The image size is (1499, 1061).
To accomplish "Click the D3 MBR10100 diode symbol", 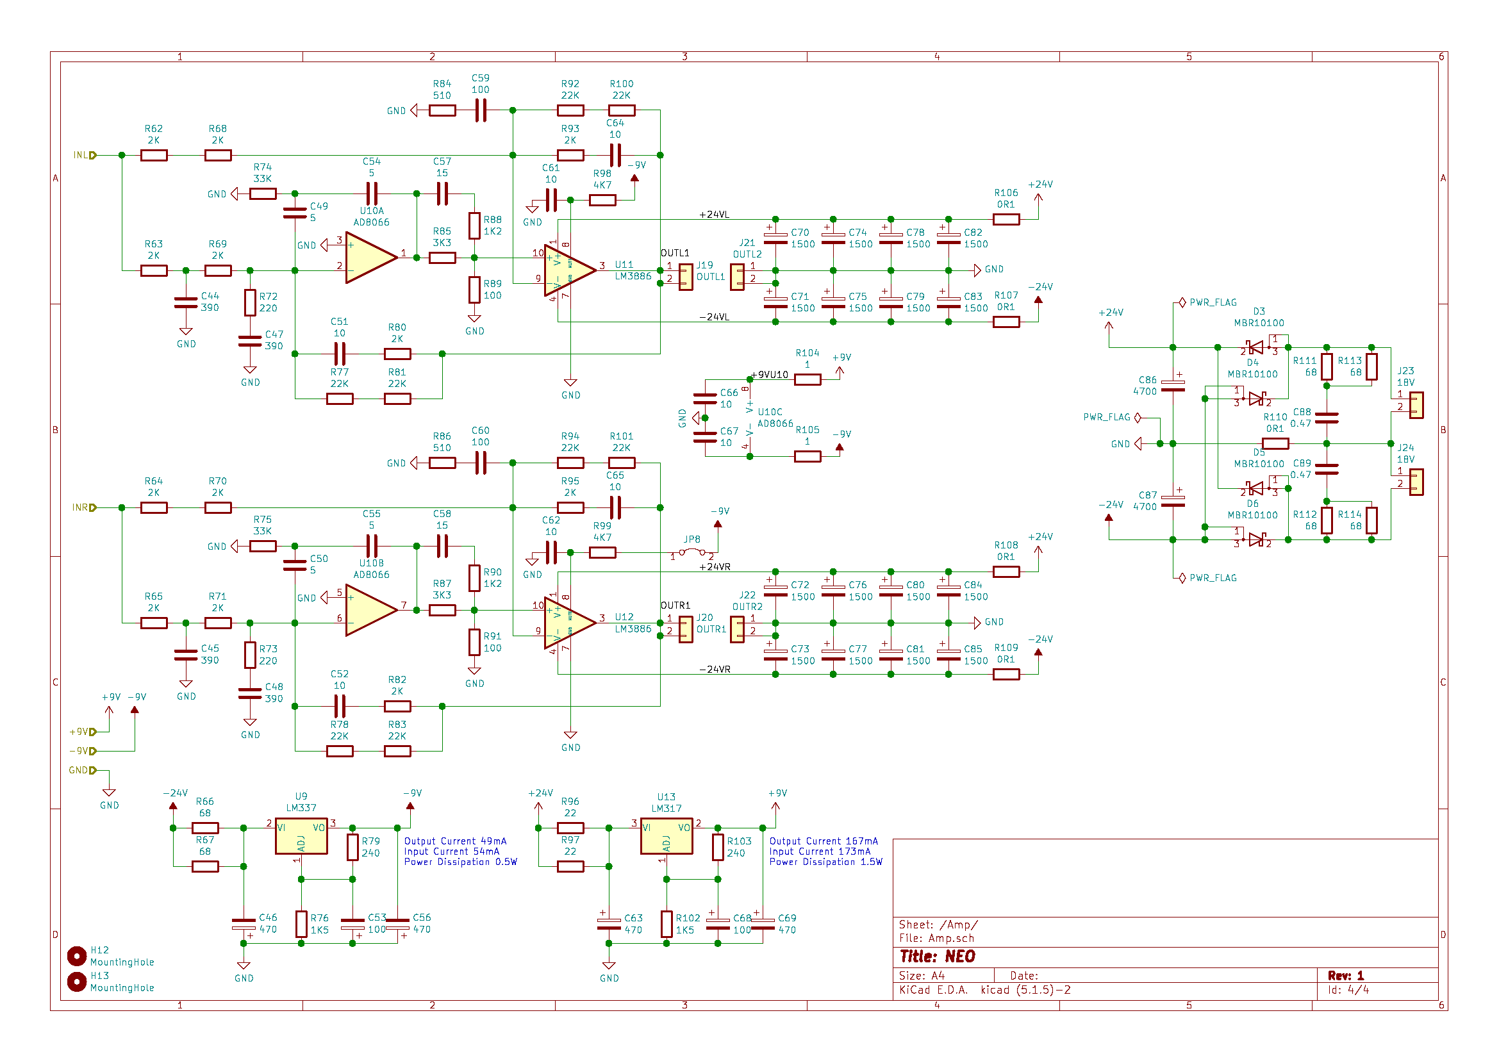I will click(x=1257, y=347).
